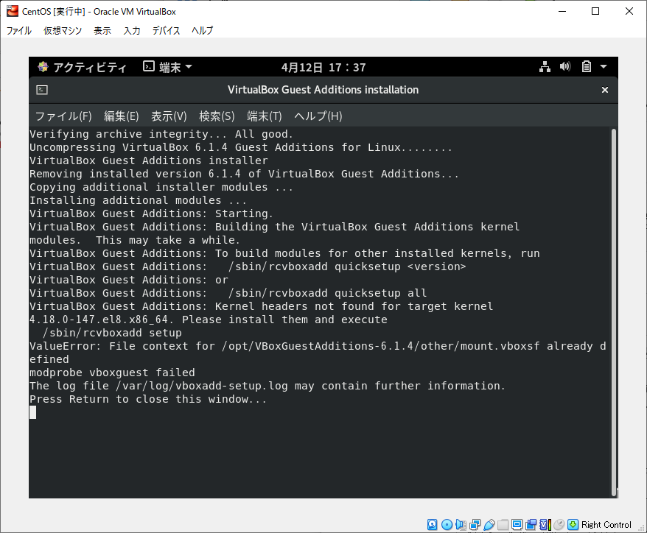
Task: Click the GNOME battery indicator icon
Action: pos(587,66)
